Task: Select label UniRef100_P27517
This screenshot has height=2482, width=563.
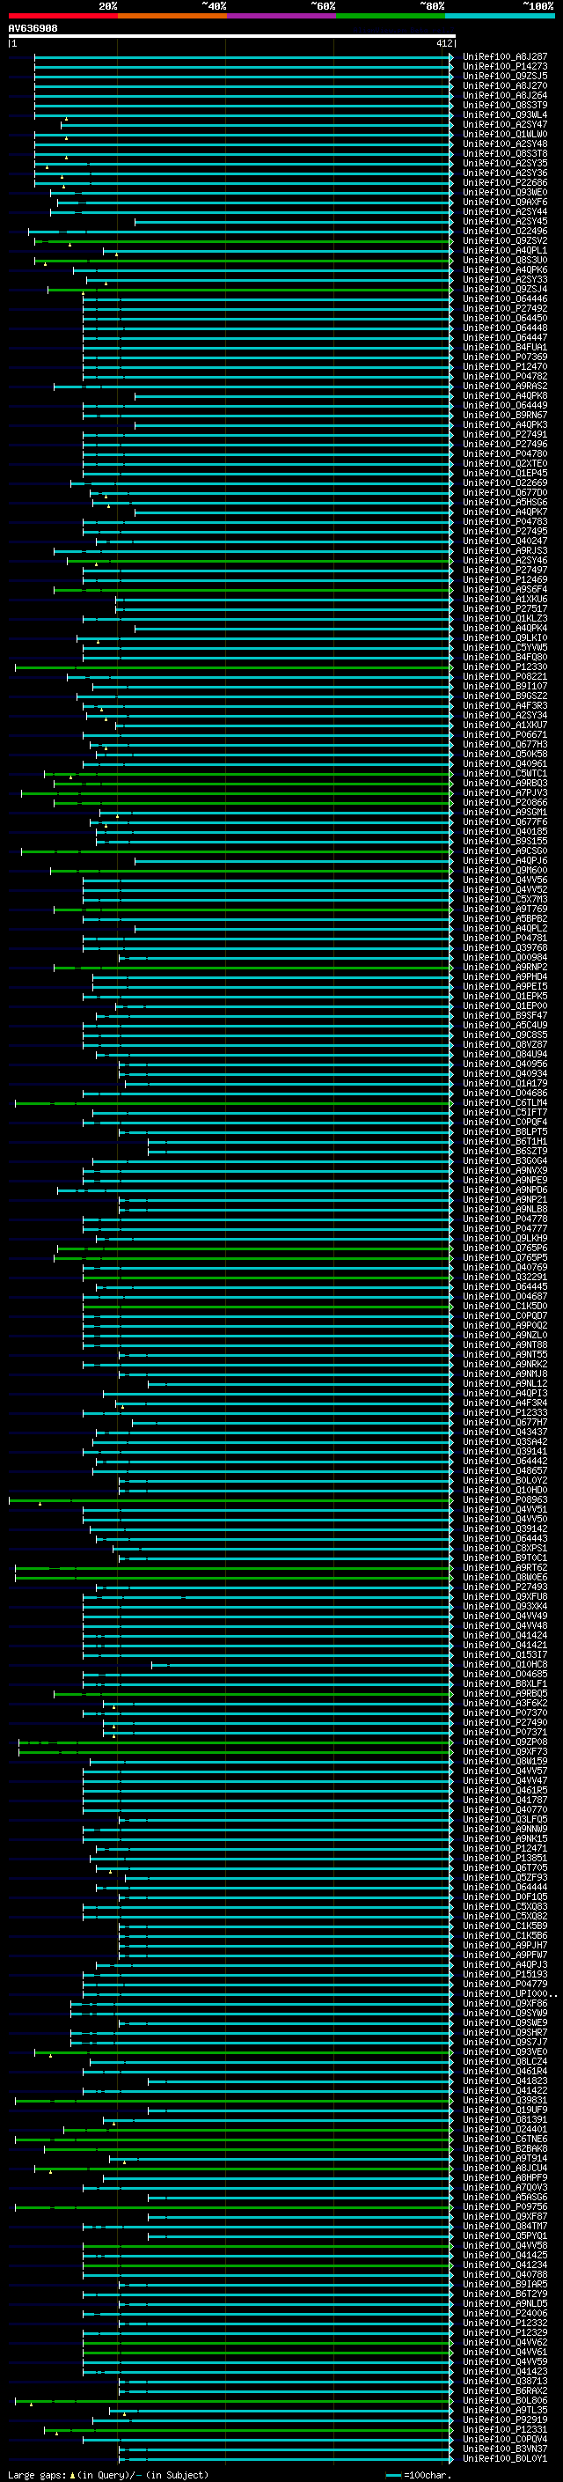Action: (x=505, y=609)
